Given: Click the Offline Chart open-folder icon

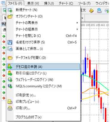Looking at the screenshot, I should [x=10, y=17].
